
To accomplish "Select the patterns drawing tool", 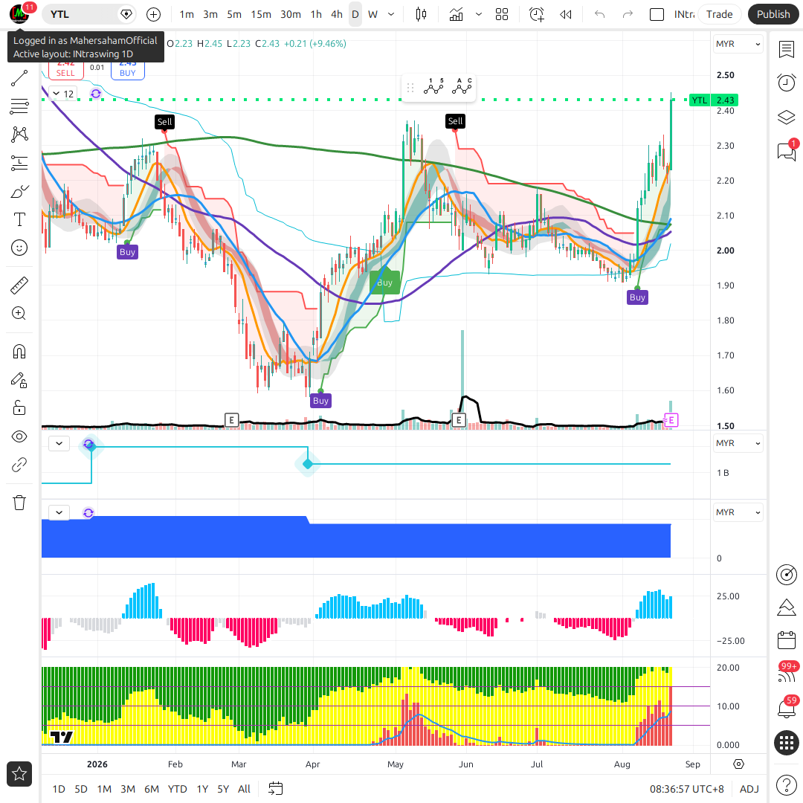I will (x=19, y=135).
